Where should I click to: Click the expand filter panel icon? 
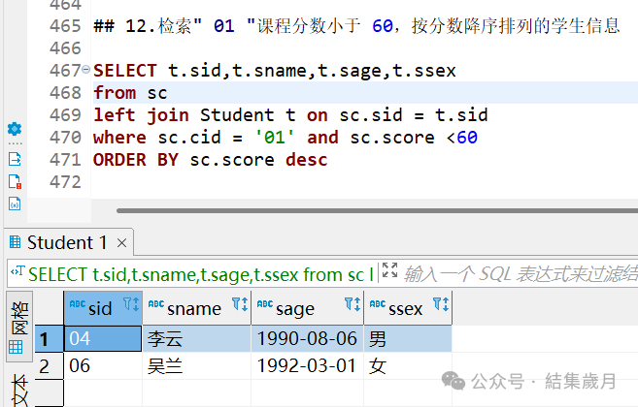[389, 270]
